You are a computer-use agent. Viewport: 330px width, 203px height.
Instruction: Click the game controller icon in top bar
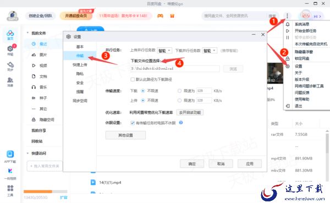click(x=160, y=16)
